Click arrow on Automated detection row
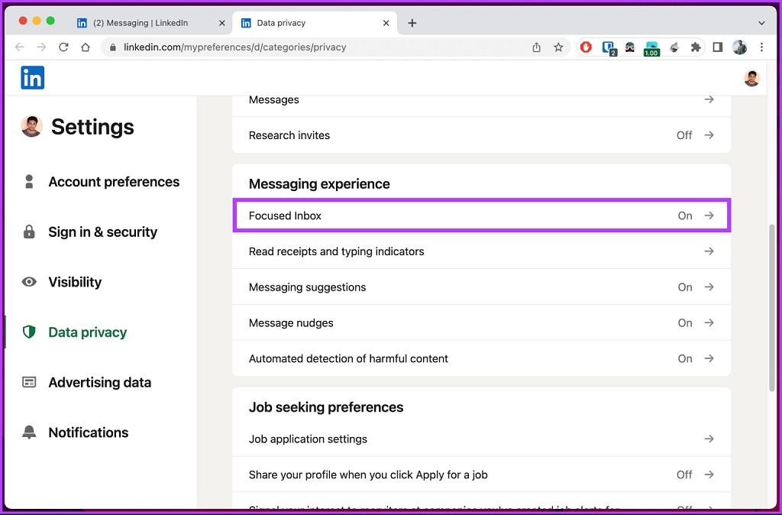This screenshot has height=515, width=782. point(709,358)
